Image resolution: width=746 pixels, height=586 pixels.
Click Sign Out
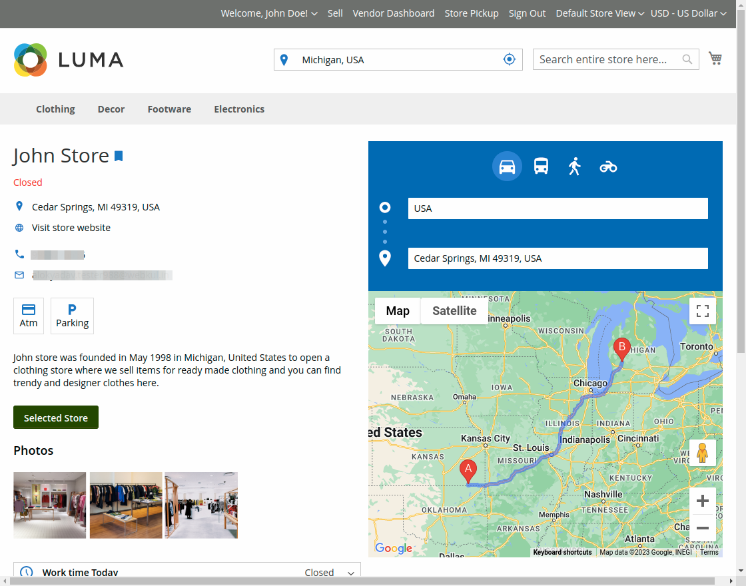[527, 13]
